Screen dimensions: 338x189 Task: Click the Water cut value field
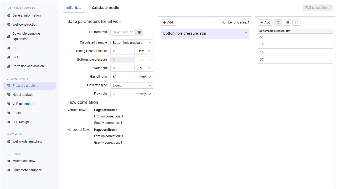click(123, 68)
